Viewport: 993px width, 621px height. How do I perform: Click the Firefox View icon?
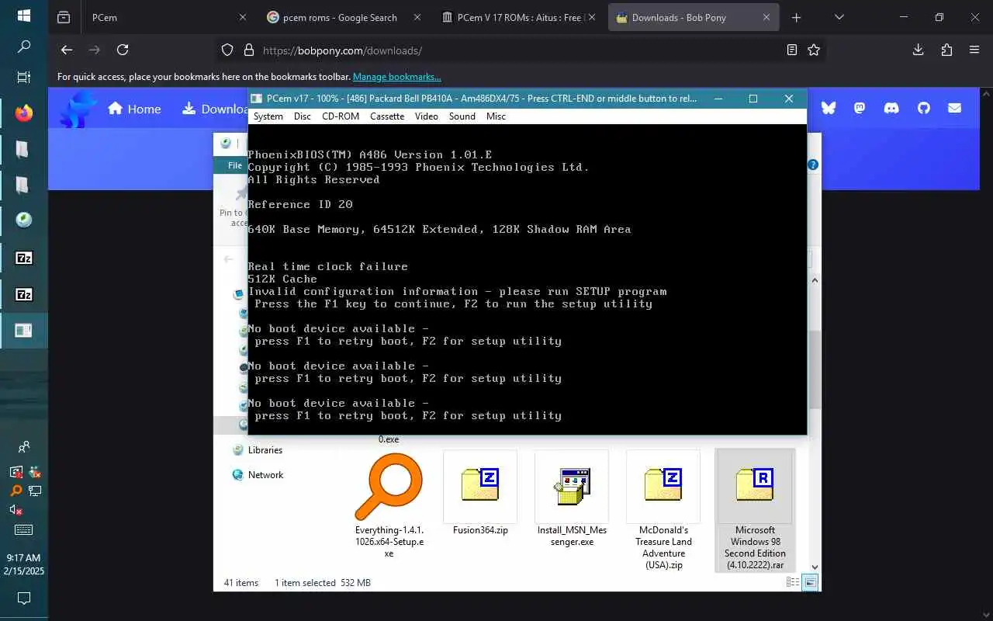(64, 17)
